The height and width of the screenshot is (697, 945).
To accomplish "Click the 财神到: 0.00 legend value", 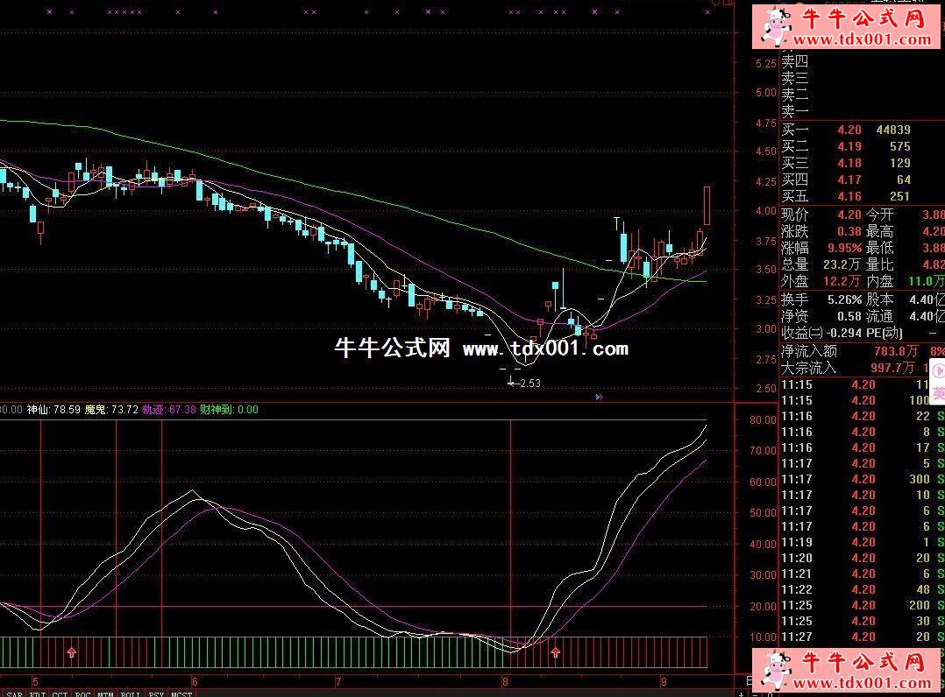I will tap(229, 410).
